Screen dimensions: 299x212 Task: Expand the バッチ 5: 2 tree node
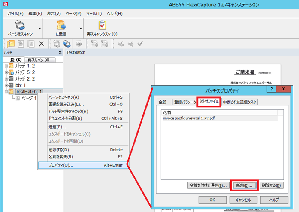[6, 72]
